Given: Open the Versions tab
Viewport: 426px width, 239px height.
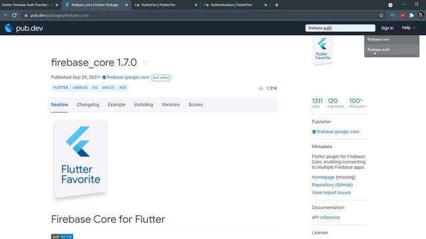Looking at the screenshot, I should pyautogui.click(x=171, y=105).
